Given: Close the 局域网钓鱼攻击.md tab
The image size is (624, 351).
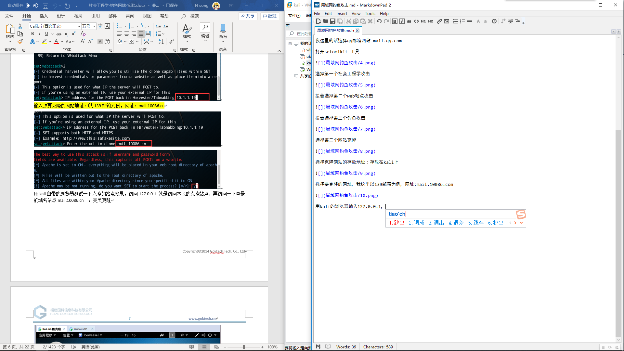Looking at the screenshot, I should coord(357,31).
